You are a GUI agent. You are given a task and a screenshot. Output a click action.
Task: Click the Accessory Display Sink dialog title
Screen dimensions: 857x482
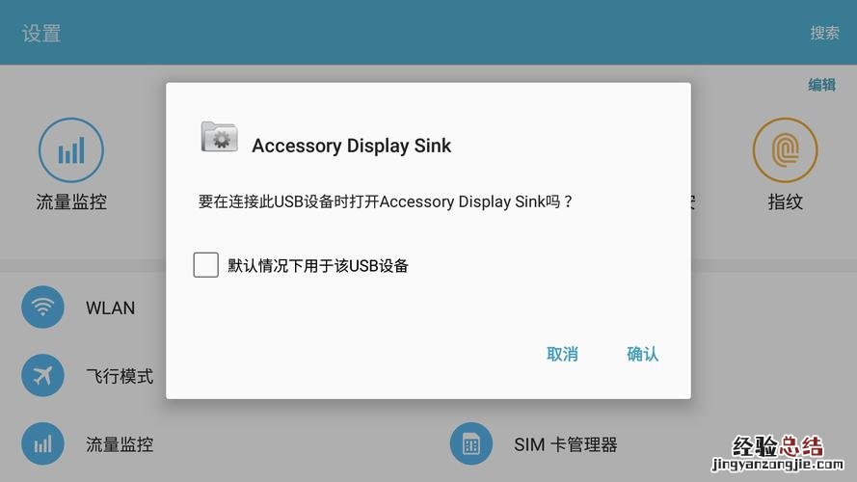tap(352, 146)
